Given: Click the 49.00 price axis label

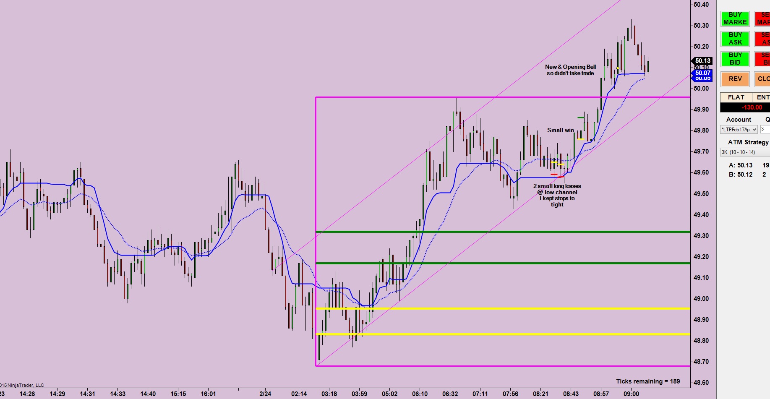Looking at the screenshot, I should [x=701, y=299].
